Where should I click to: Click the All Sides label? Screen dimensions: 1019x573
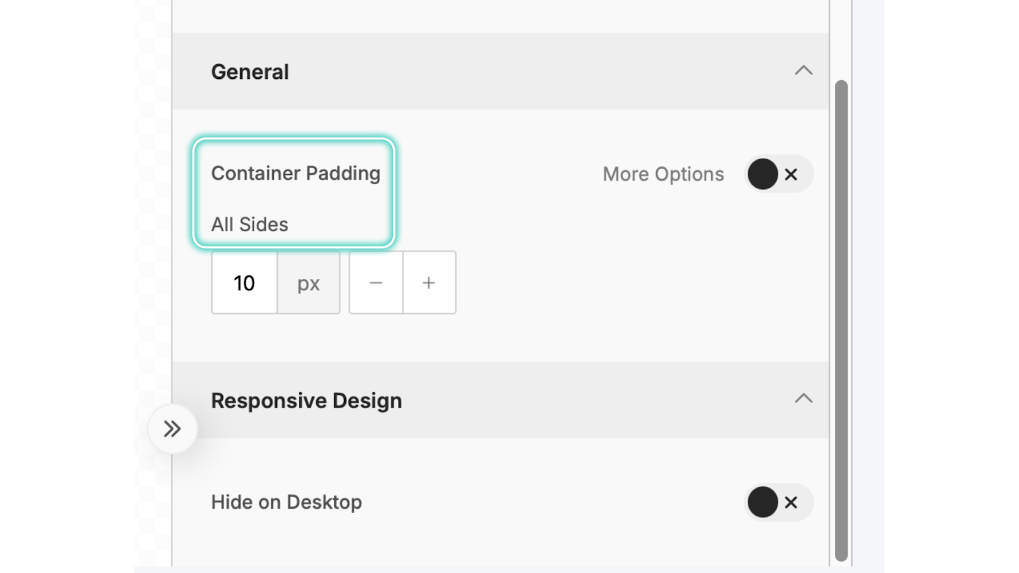pos(250,224)
